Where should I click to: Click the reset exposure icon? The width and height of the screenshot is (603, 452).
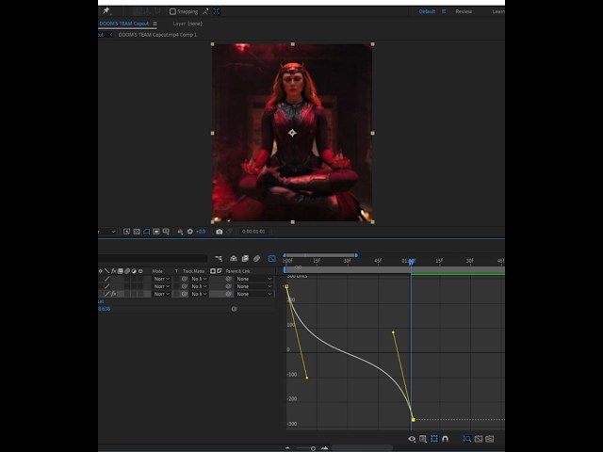[x=190, y=232]
